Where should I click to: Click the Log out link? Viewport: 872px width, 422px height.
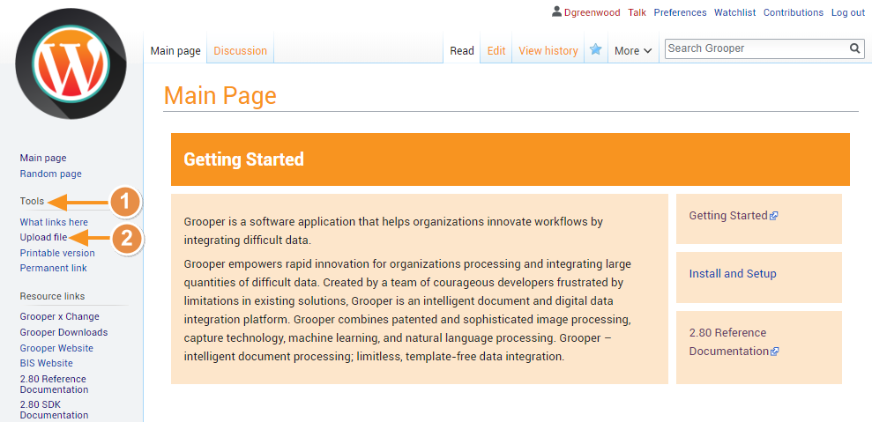pyautogui.click(x=848, y=12)
